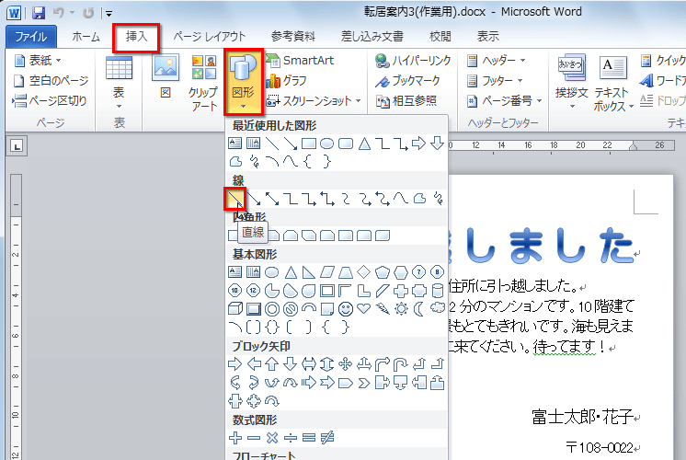
Task: Pick the not-equal equation shape
Action: pyautogui.click(x=327, y=438)
